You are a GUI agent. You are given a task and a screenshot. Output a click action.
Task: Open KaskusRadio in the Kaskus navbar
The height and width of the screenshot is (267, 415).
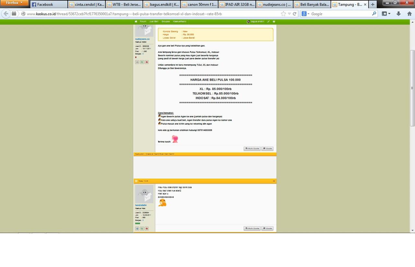[x=179, y=21]
